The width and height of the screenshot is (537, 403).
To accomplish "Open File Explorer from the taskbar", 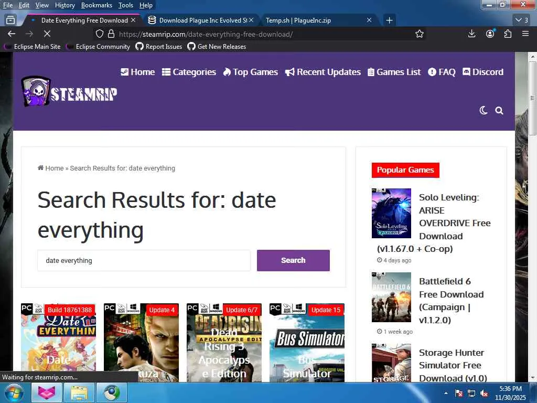I will pyautogui.click(x=79, y=393).
